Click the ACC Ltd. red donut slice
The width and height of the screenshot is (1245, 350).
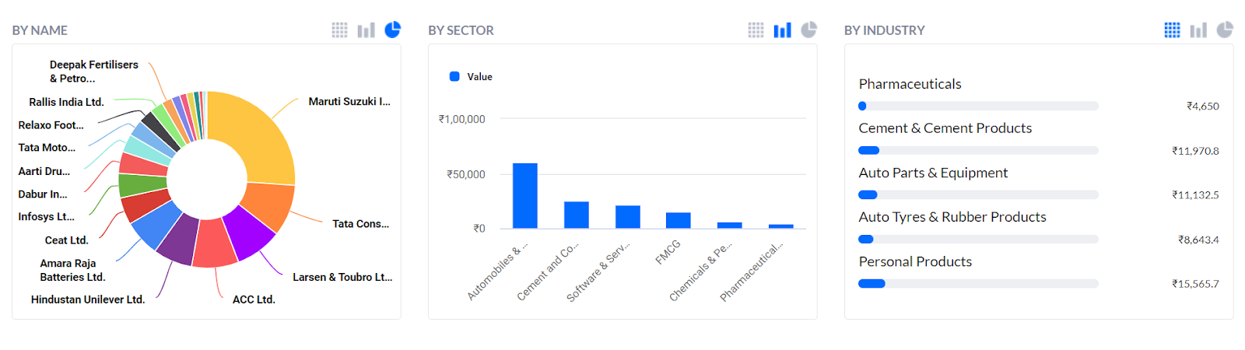click(x=214, y=243)
